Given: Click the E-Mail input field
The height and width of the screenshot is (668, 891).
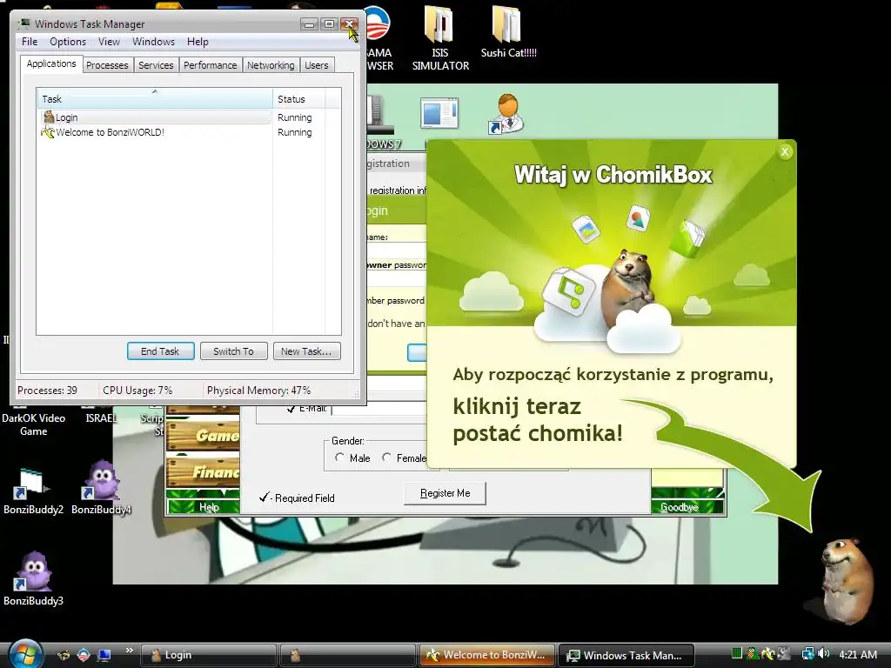Looking at the screenshot, I should coord(379,409).
